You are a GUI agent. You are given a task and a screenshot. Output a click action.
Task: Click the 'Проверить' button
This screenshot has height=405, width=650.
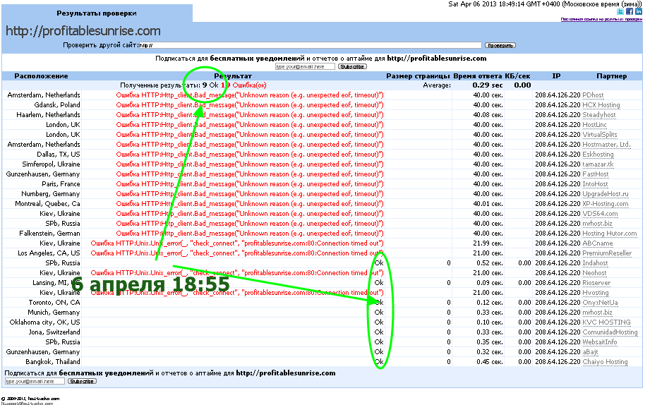500,45
